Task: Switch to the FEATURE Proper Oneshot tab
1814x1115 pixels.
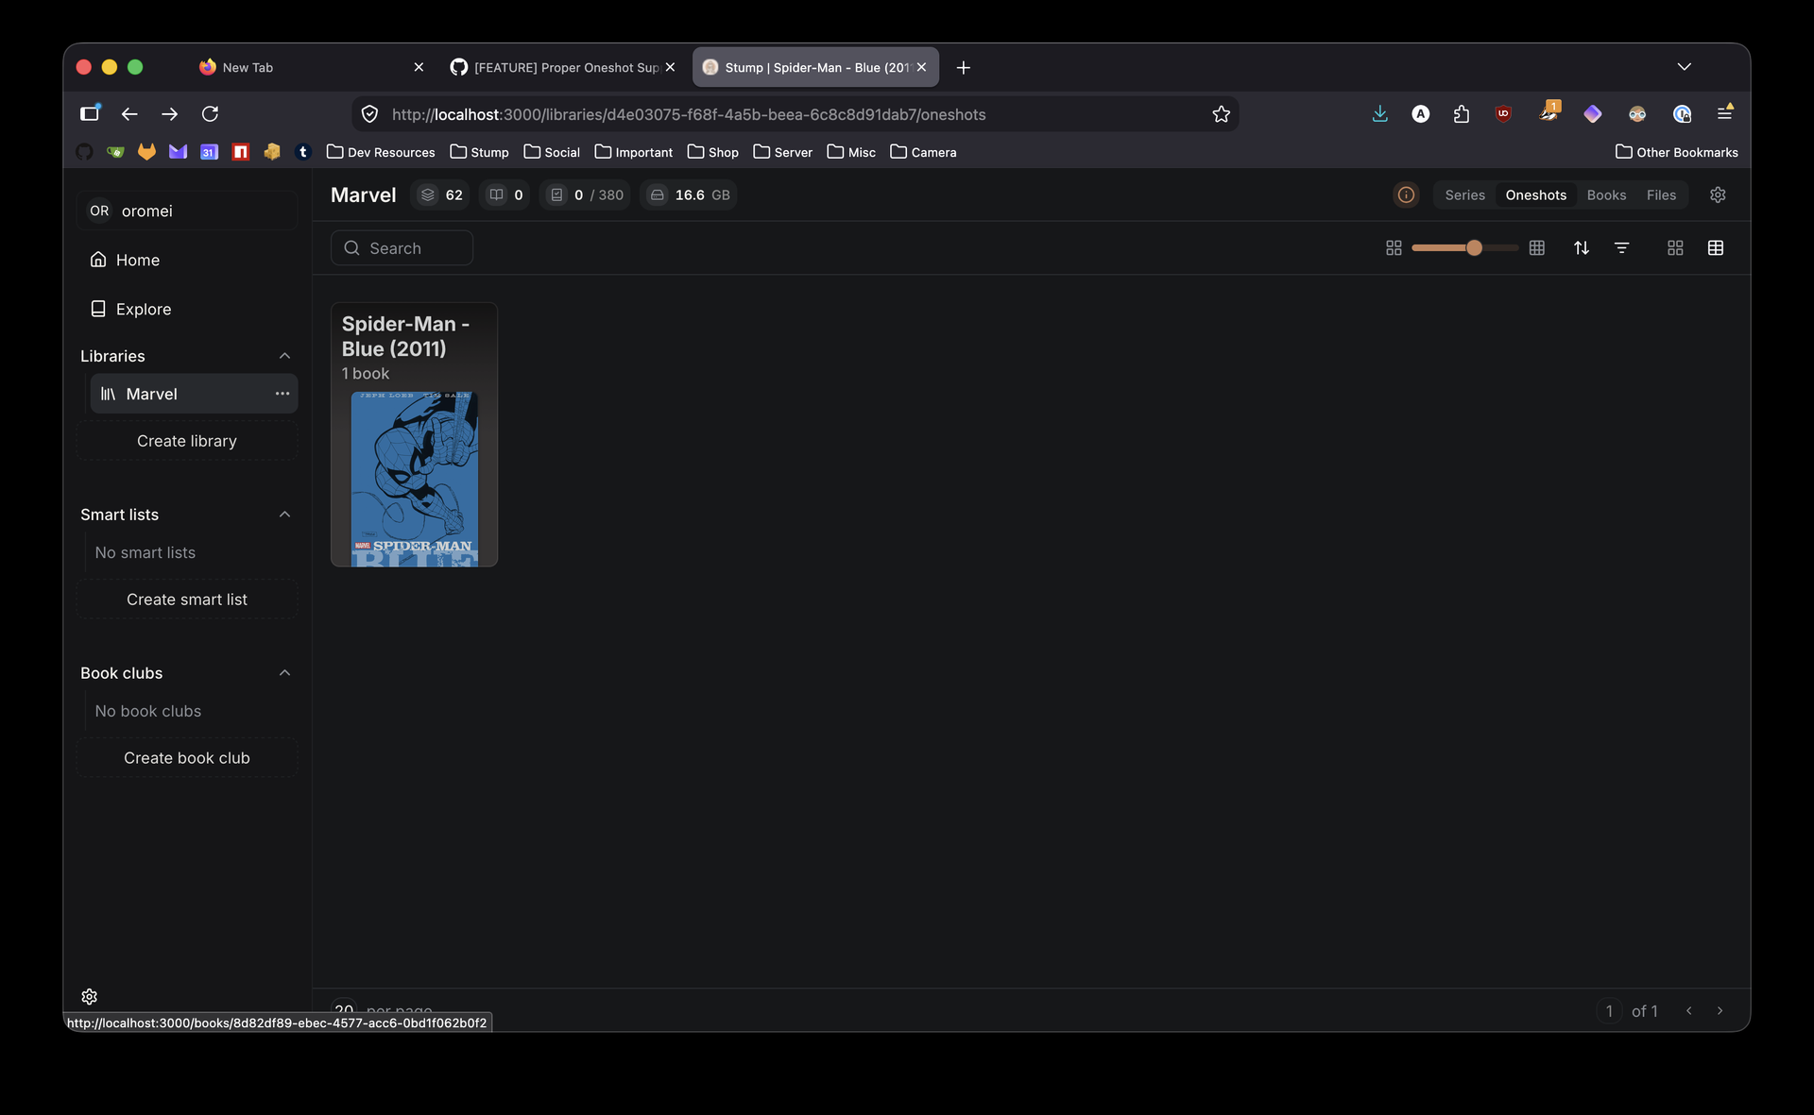Action: click(562, 67)
